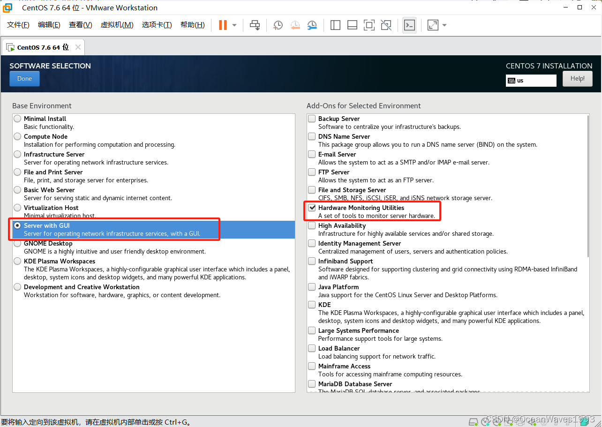Click the VM icon on the CentOS tab
Image resolution: width=602 pixels, height=427 pixels.
tap(10, 47)
